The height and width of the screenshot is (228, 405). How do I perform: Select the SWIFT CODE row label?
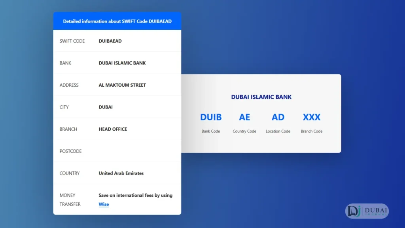(x=72, y=41)
